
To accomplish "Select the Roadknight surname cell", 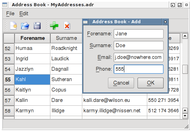I will coord(66,48).
